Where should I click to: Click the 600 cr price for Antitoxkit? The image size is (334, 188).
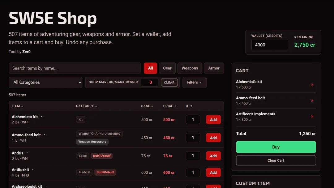[169, 173]
